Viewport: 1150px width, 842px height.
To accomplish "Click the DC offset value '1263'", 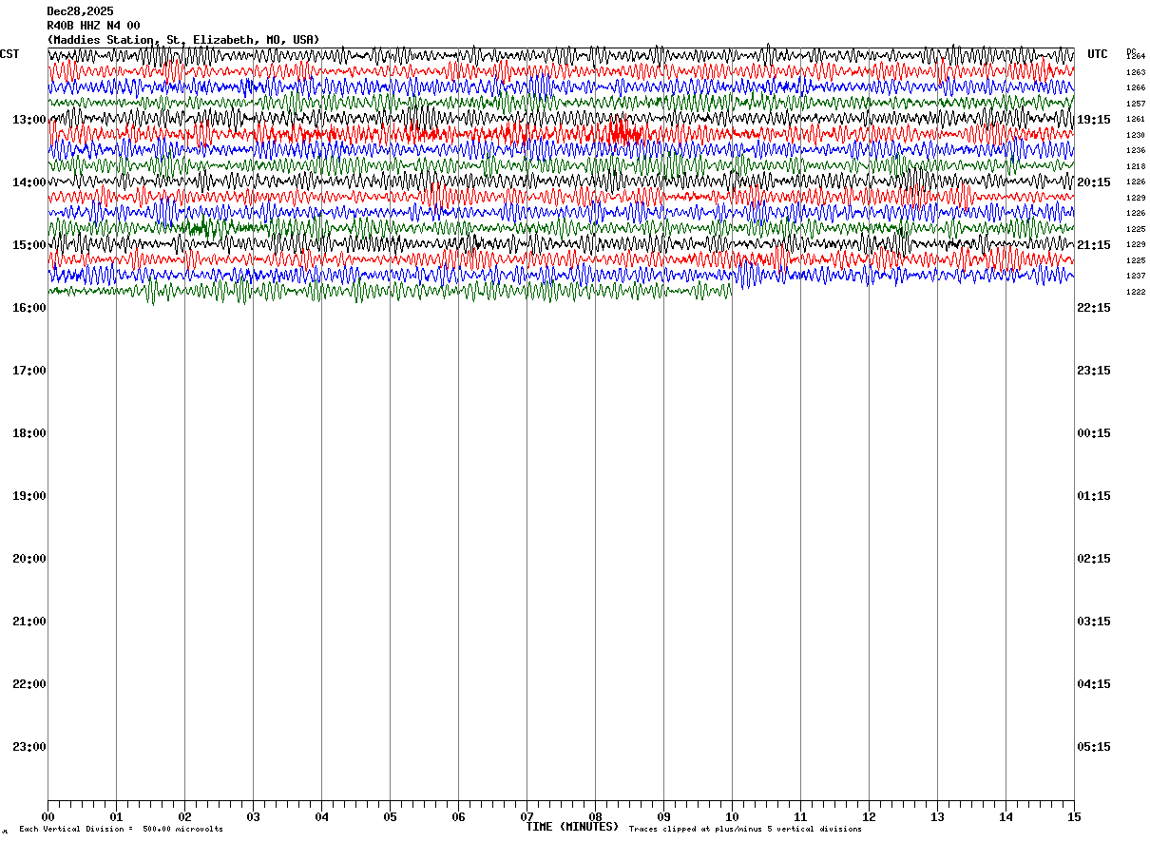I will coord(1136,72).
